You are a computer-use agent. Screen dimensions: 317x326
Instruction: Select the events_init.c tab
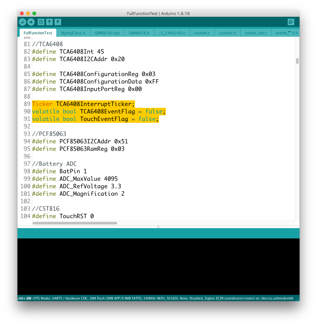tap(256, 33)
